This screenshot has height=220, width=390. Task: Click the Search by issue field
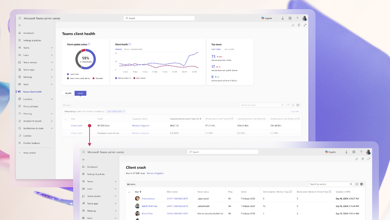[262, 105]
